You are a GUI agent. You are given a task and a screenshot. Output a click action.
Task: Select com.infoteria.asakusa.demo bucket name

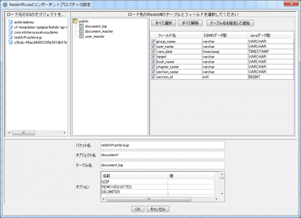tap(36, 32)
